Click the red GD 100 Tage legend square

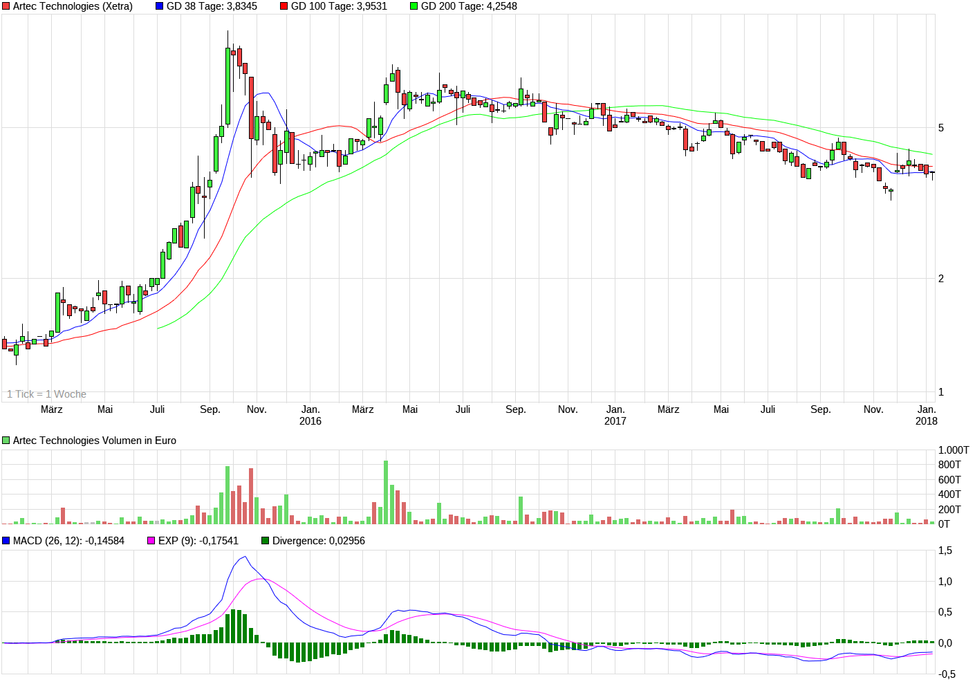click(x=284, y=6)
